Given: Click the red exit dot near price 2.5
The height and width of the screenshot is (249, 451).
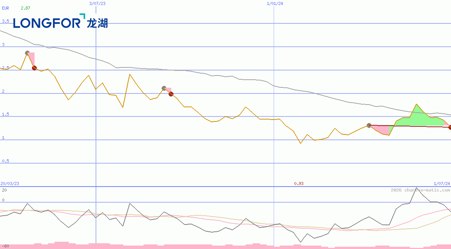Looking at the screenshot, I should (x=34, y=68).
